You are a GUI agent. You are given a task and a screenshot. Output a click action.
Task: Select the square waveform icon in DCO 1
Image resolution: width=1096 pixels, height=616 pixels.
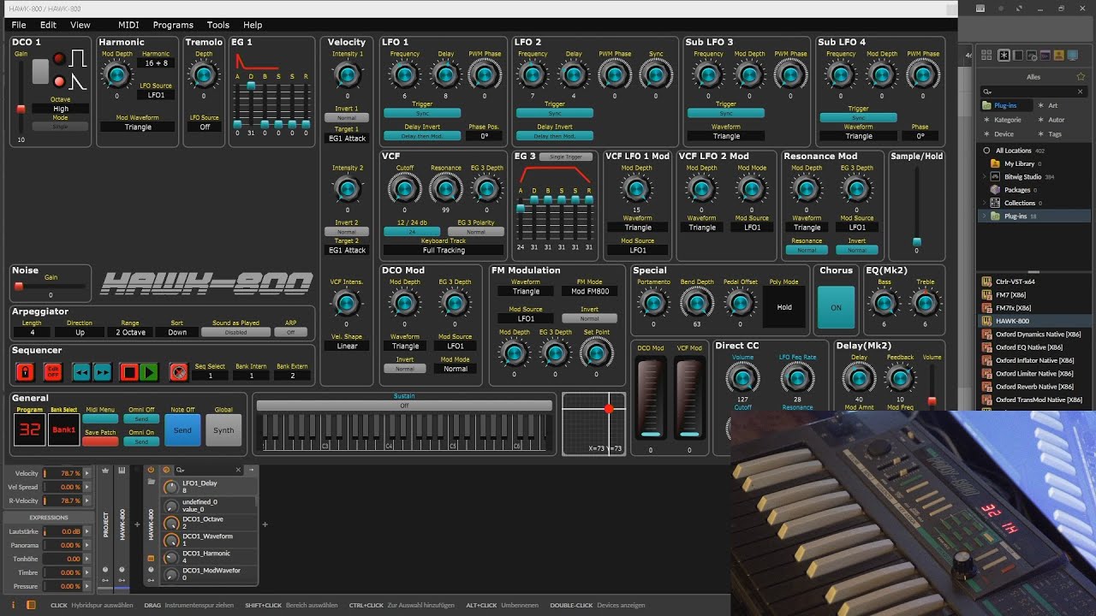pyautogui.click(x=78, y=59)
